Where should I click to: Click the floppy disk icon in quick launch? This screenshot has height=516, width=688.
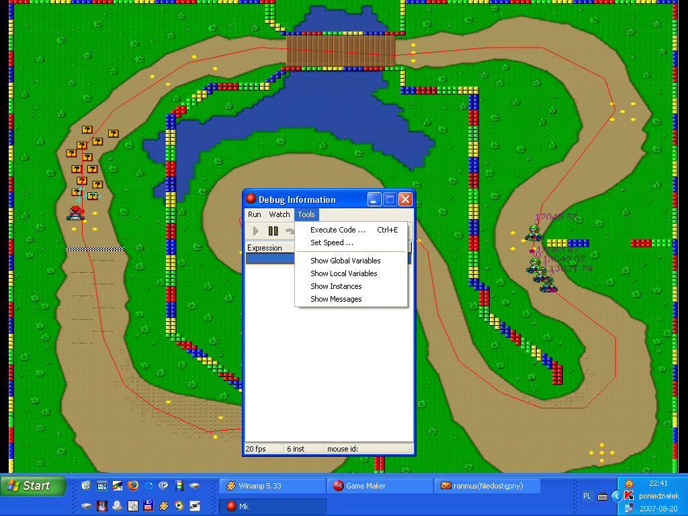148,505
